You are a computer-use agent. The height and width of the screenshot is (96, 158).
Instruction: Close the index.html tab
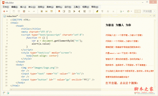(x=19, y=16)
